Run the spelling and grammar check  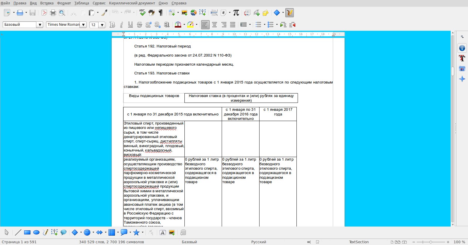pyautogui.click(x=142, y=13)
